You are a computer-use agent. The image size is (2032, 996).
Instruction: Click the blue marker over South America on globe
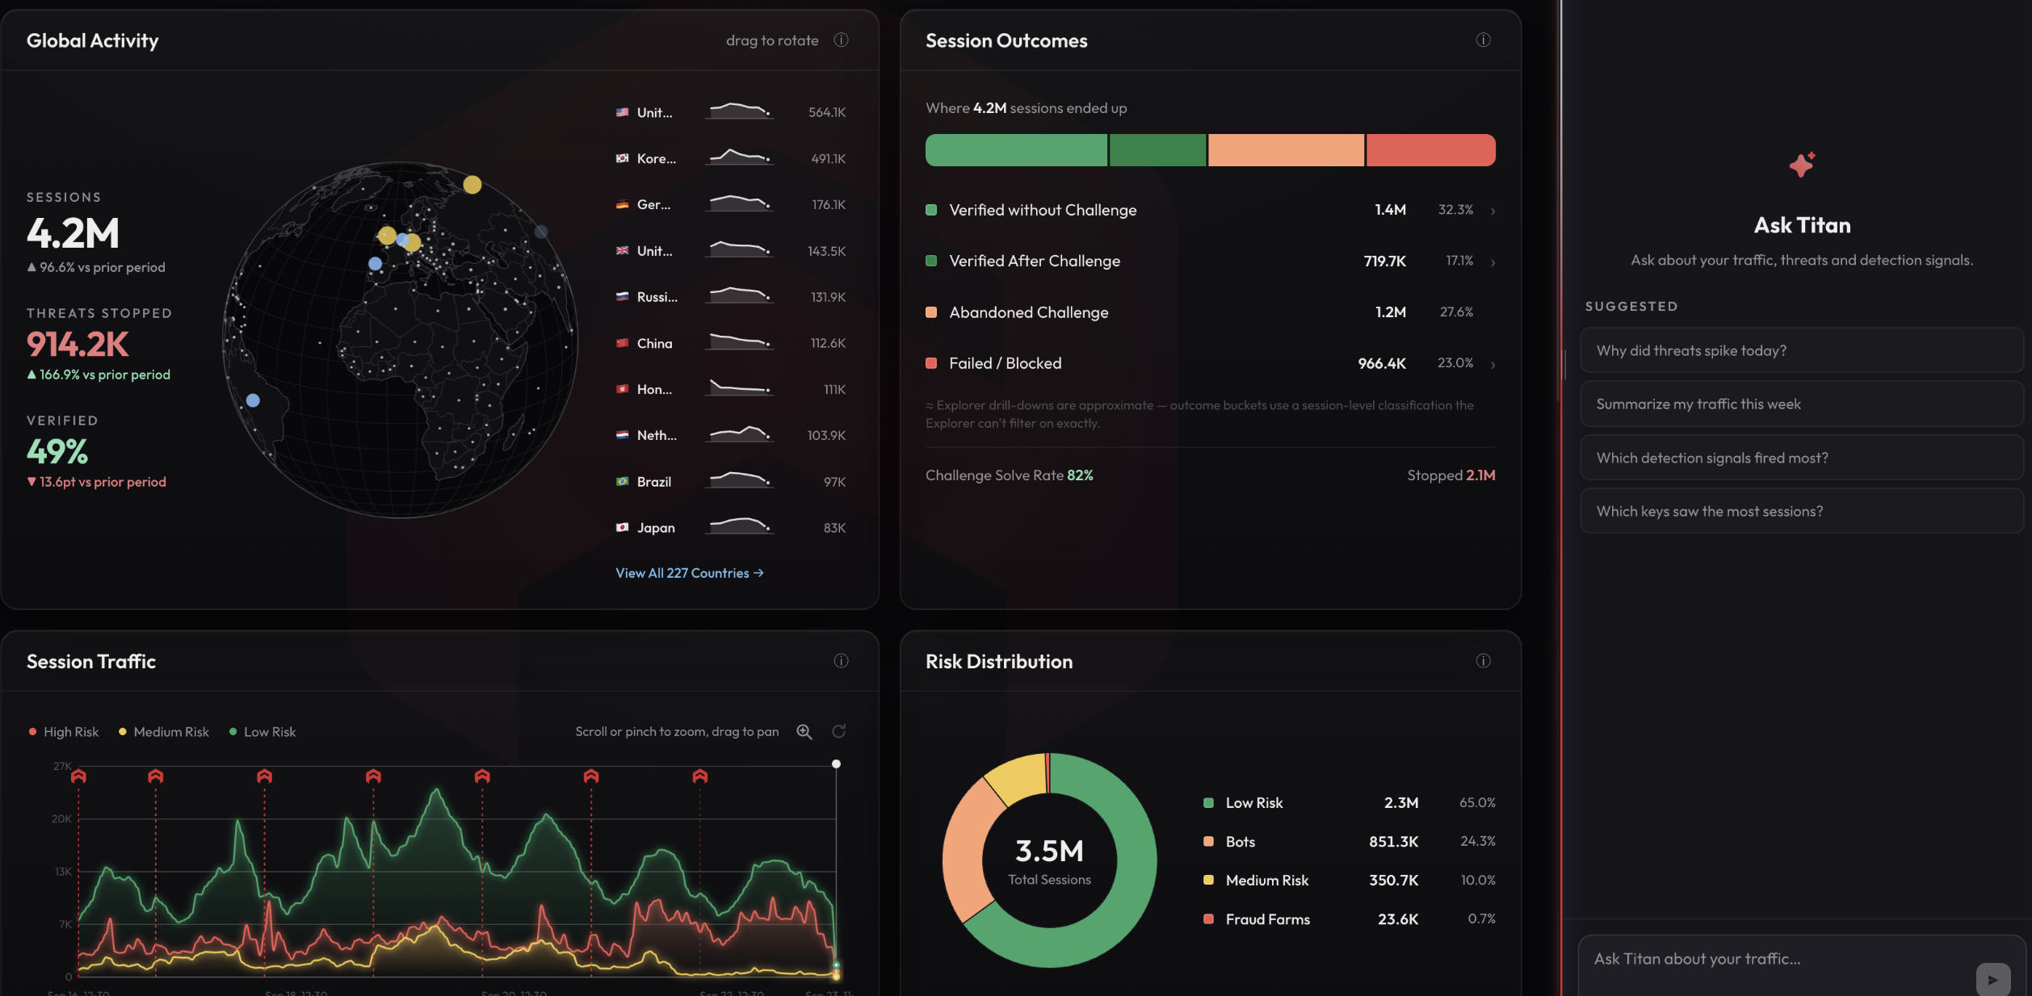pyautogui.click(x=253, y=400)
